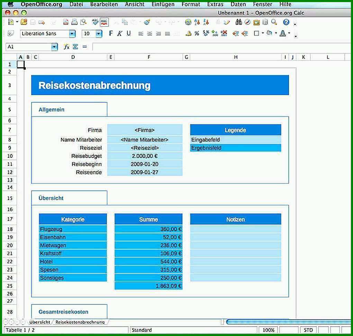Toggle Italic (K) formatting
This screenshot has height=336, width=353.
[x=119, y=34]
